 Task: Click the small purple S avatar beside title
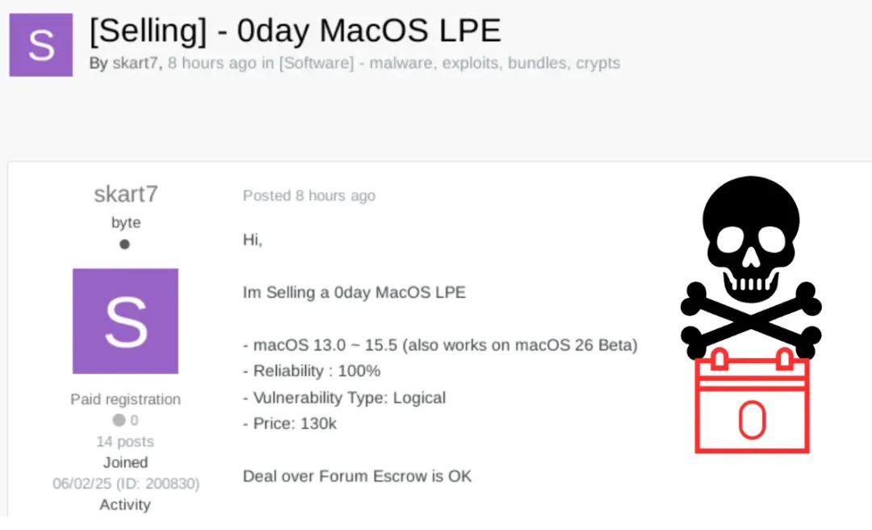pyautogui.click(x=41, y=45)
